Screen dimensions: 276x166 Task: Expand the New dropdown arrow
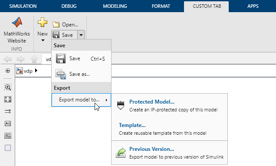coord(43,40)
